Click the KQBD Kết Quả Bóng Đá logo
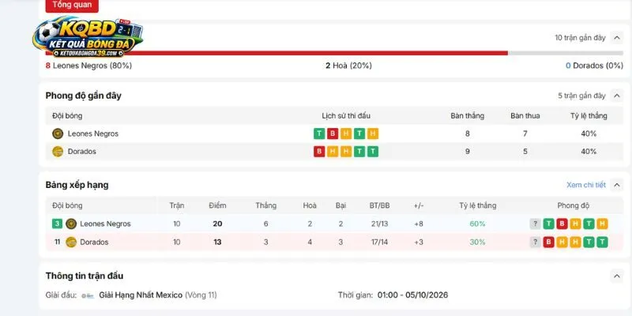This screenshot has width=632, height=316. 88,37
